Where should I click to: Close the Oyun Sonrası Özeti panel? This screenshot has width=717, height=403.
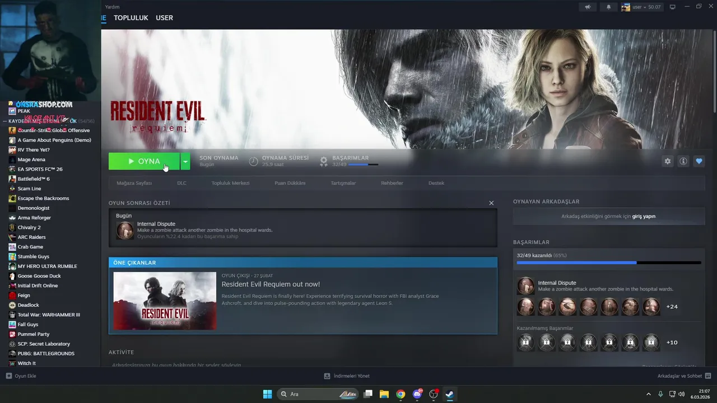click(491, 203)
